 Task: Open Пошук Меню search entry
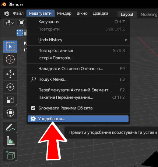78,79
